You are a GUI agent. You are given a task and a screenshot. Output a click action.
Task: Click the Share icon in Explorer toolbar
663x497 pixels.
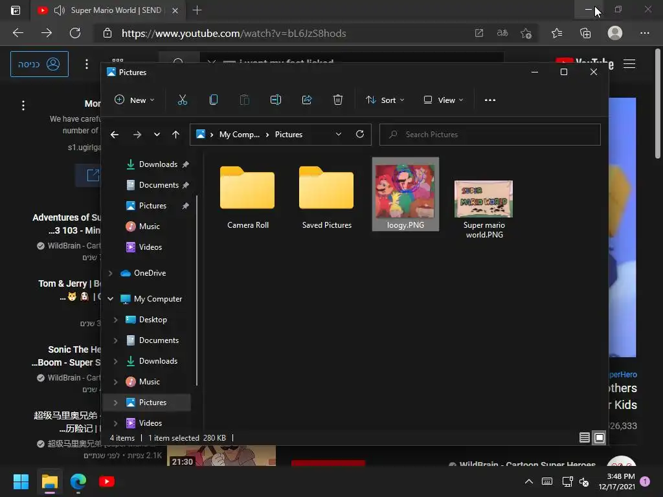(x=307, y=100)
